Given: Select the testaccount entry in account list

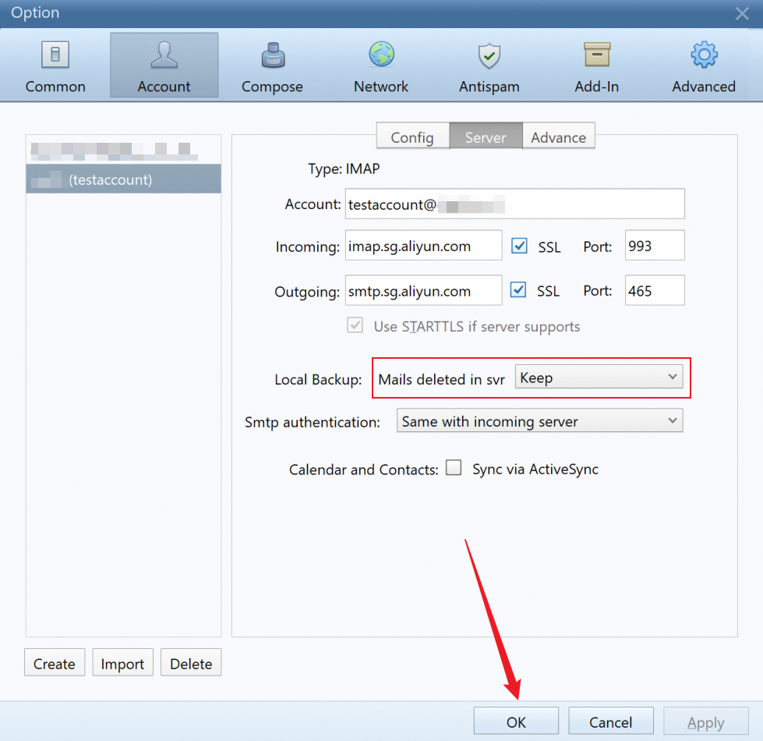Looking at the screenshot, I should (x=124, y=179).
